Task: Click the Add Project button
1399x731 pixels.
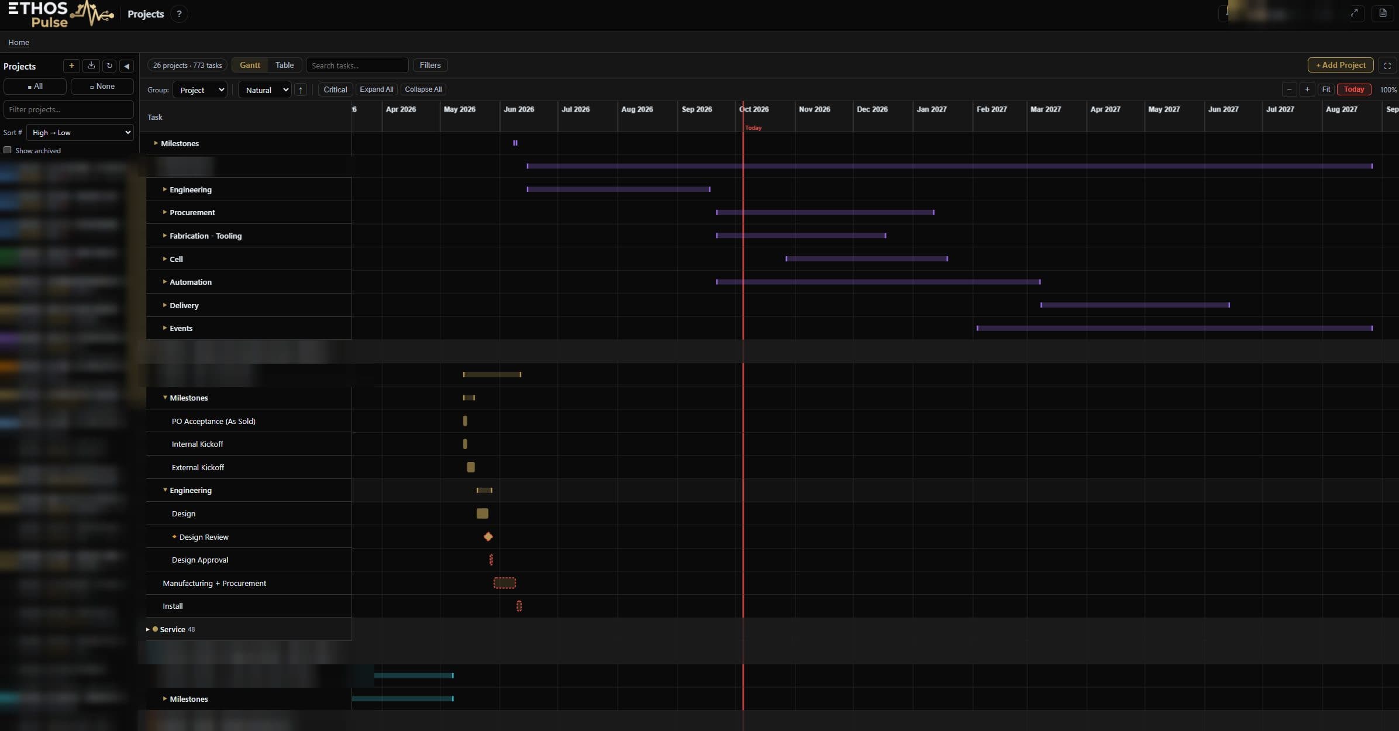Action: click(1341, 65)
